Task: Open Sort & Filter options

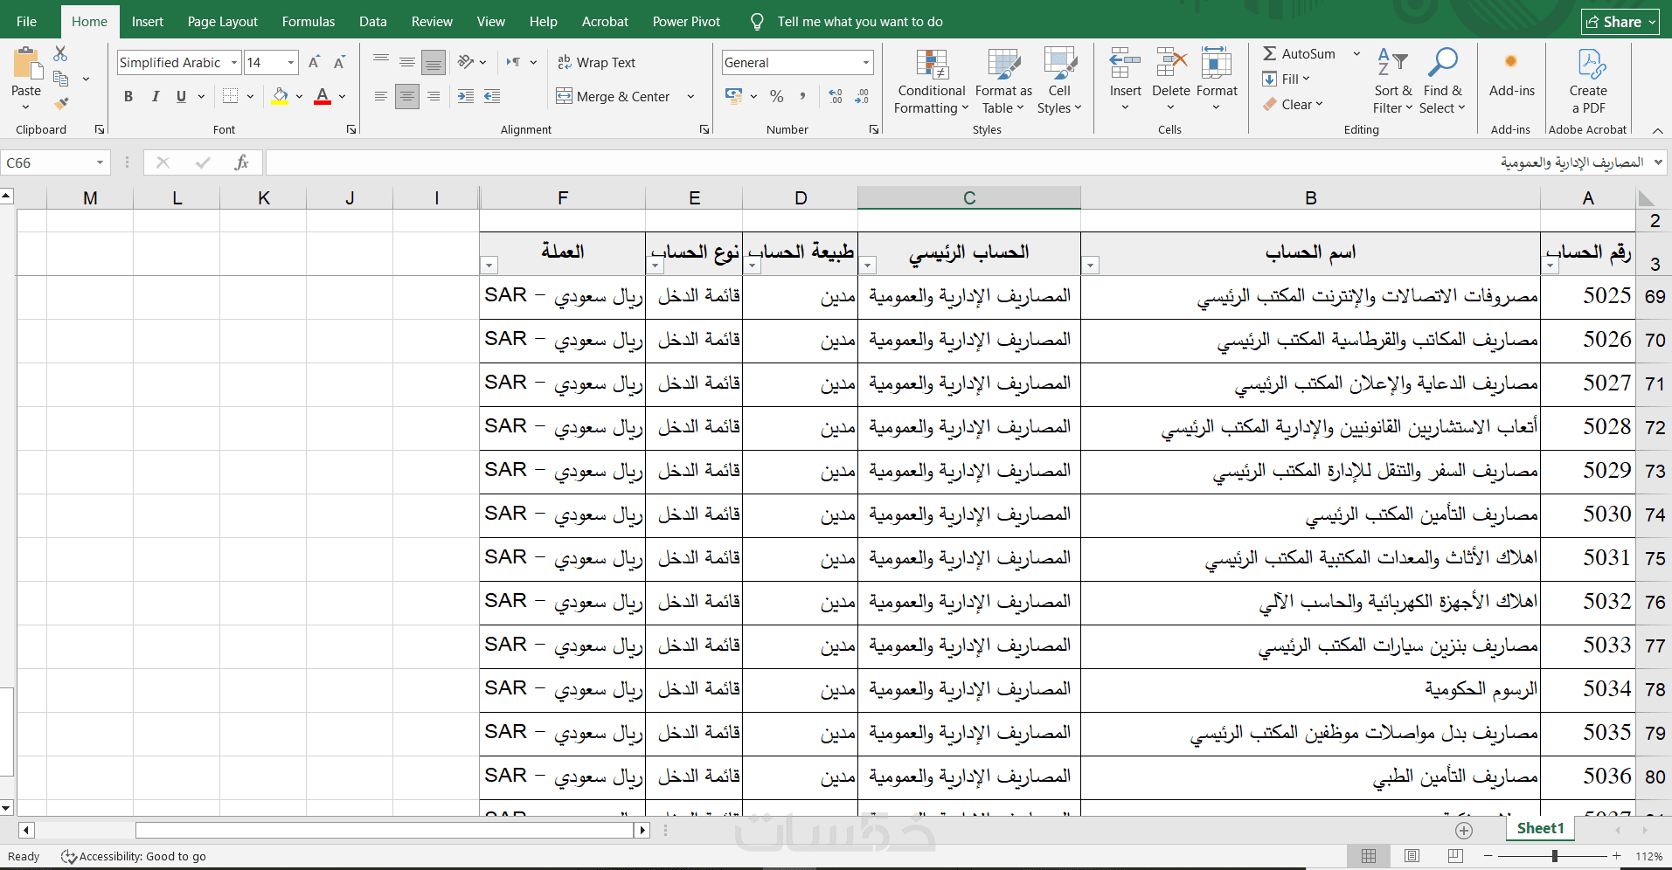Action: click(1393, 81)
